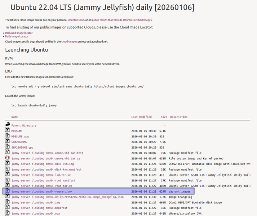Download the MD5SUMS.gpg signature file
The image size is (257, 216).
[20, 136]
